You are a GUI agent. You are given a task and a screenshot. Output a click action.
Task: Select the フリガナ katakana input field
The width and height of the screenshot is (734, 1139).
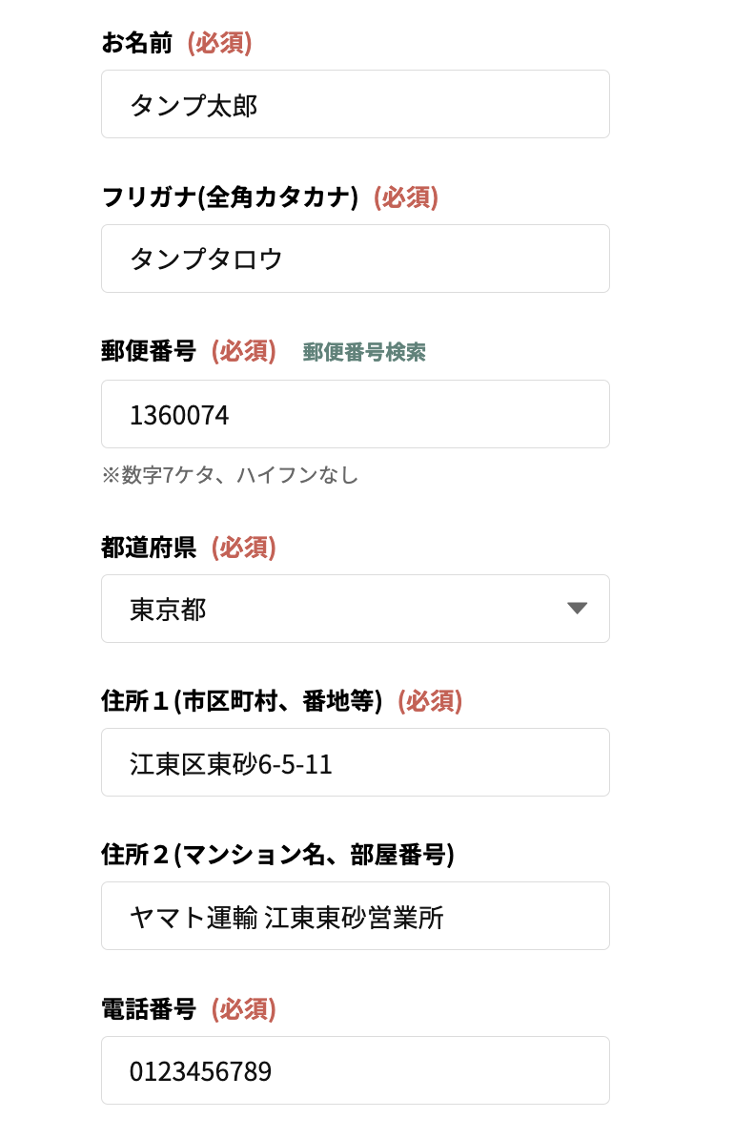356,259
